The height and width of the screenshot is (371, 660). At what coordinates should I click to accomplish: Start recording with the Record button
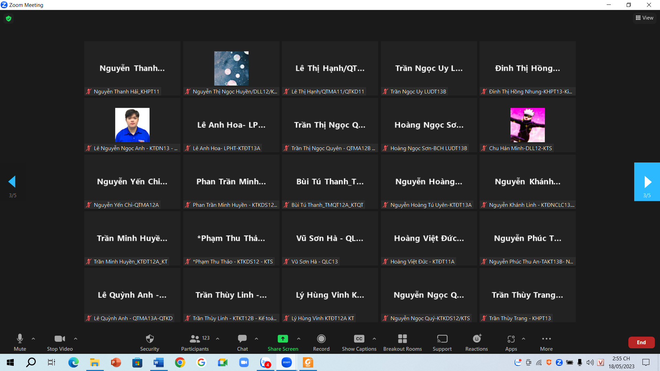(321, 342)
